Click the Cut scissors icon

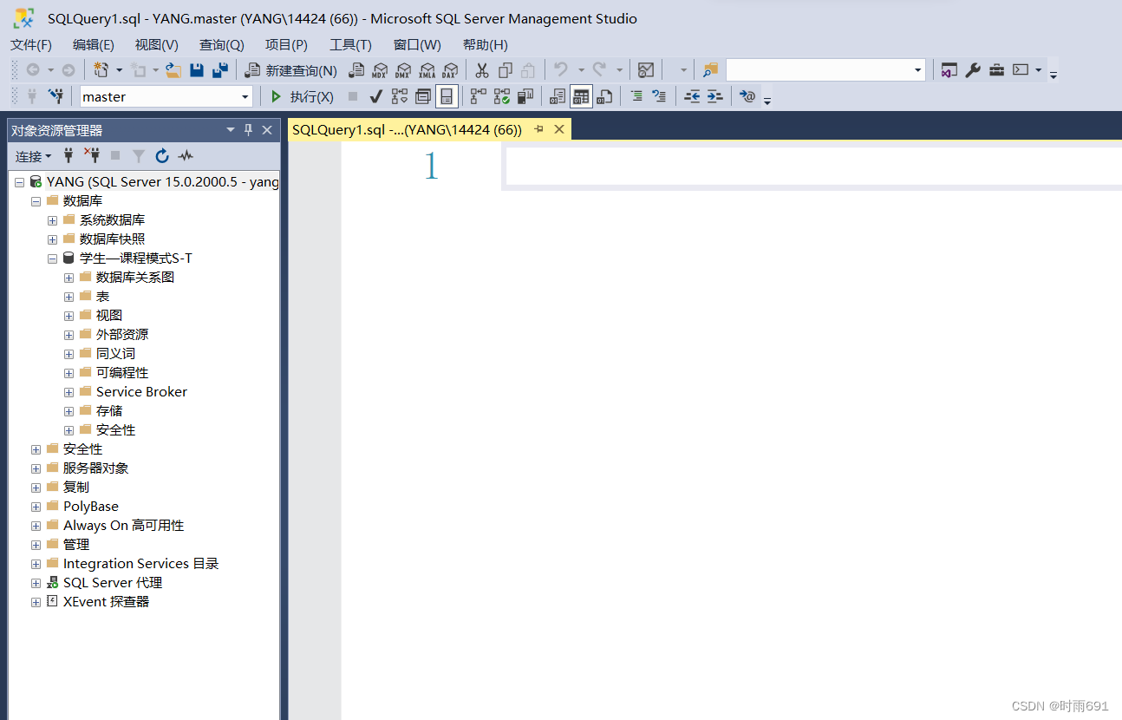482,70
